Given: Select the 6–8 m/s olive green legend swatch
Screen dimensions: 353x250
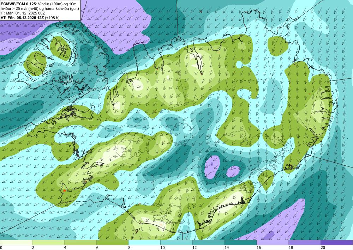Looking at the screenshot, I should [x=112, y=242].
